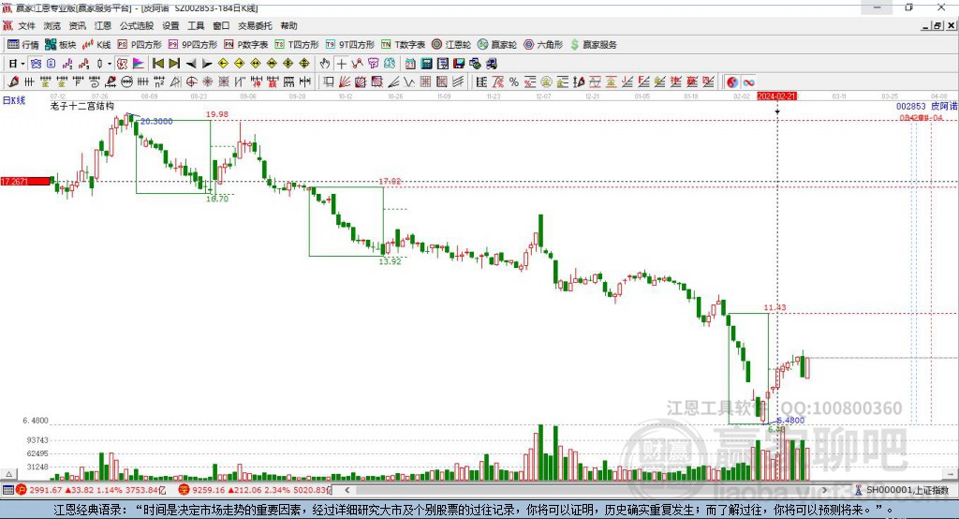This screenshot has width=959, height=519.
Task: Switch to the K线 chart button
Action: point(96,45)
